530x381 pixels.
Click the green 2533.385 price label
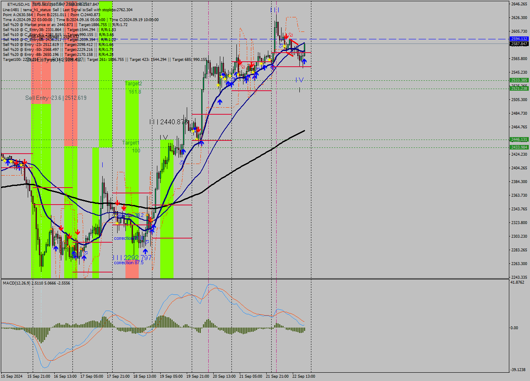(519, 80)
